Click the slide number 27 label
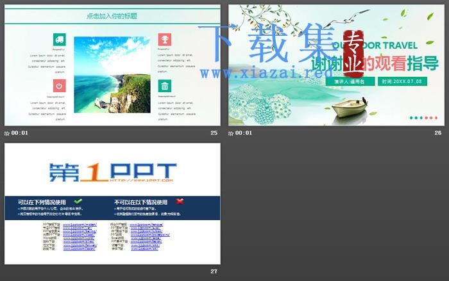The image size is (449, 281). 214,271
